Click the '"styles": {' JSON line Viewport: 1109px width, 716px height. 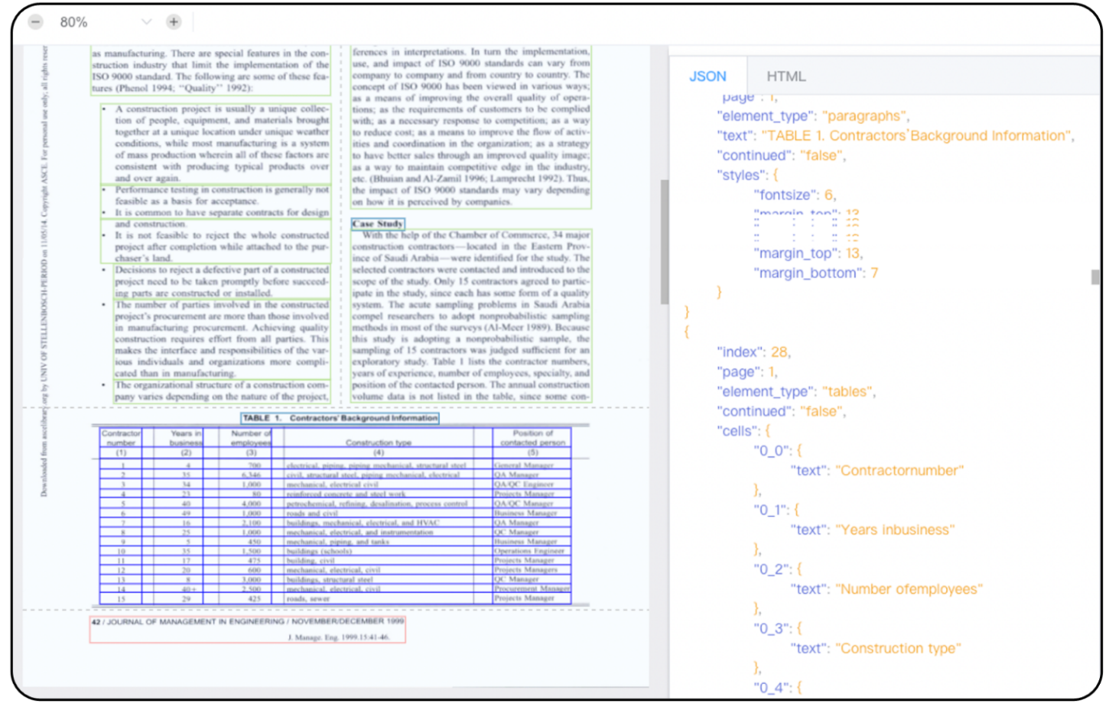(x=747, y=176)
